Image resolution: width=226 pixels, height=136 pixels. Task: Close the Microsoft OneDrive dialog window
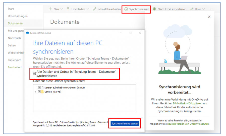coord(140,33)
